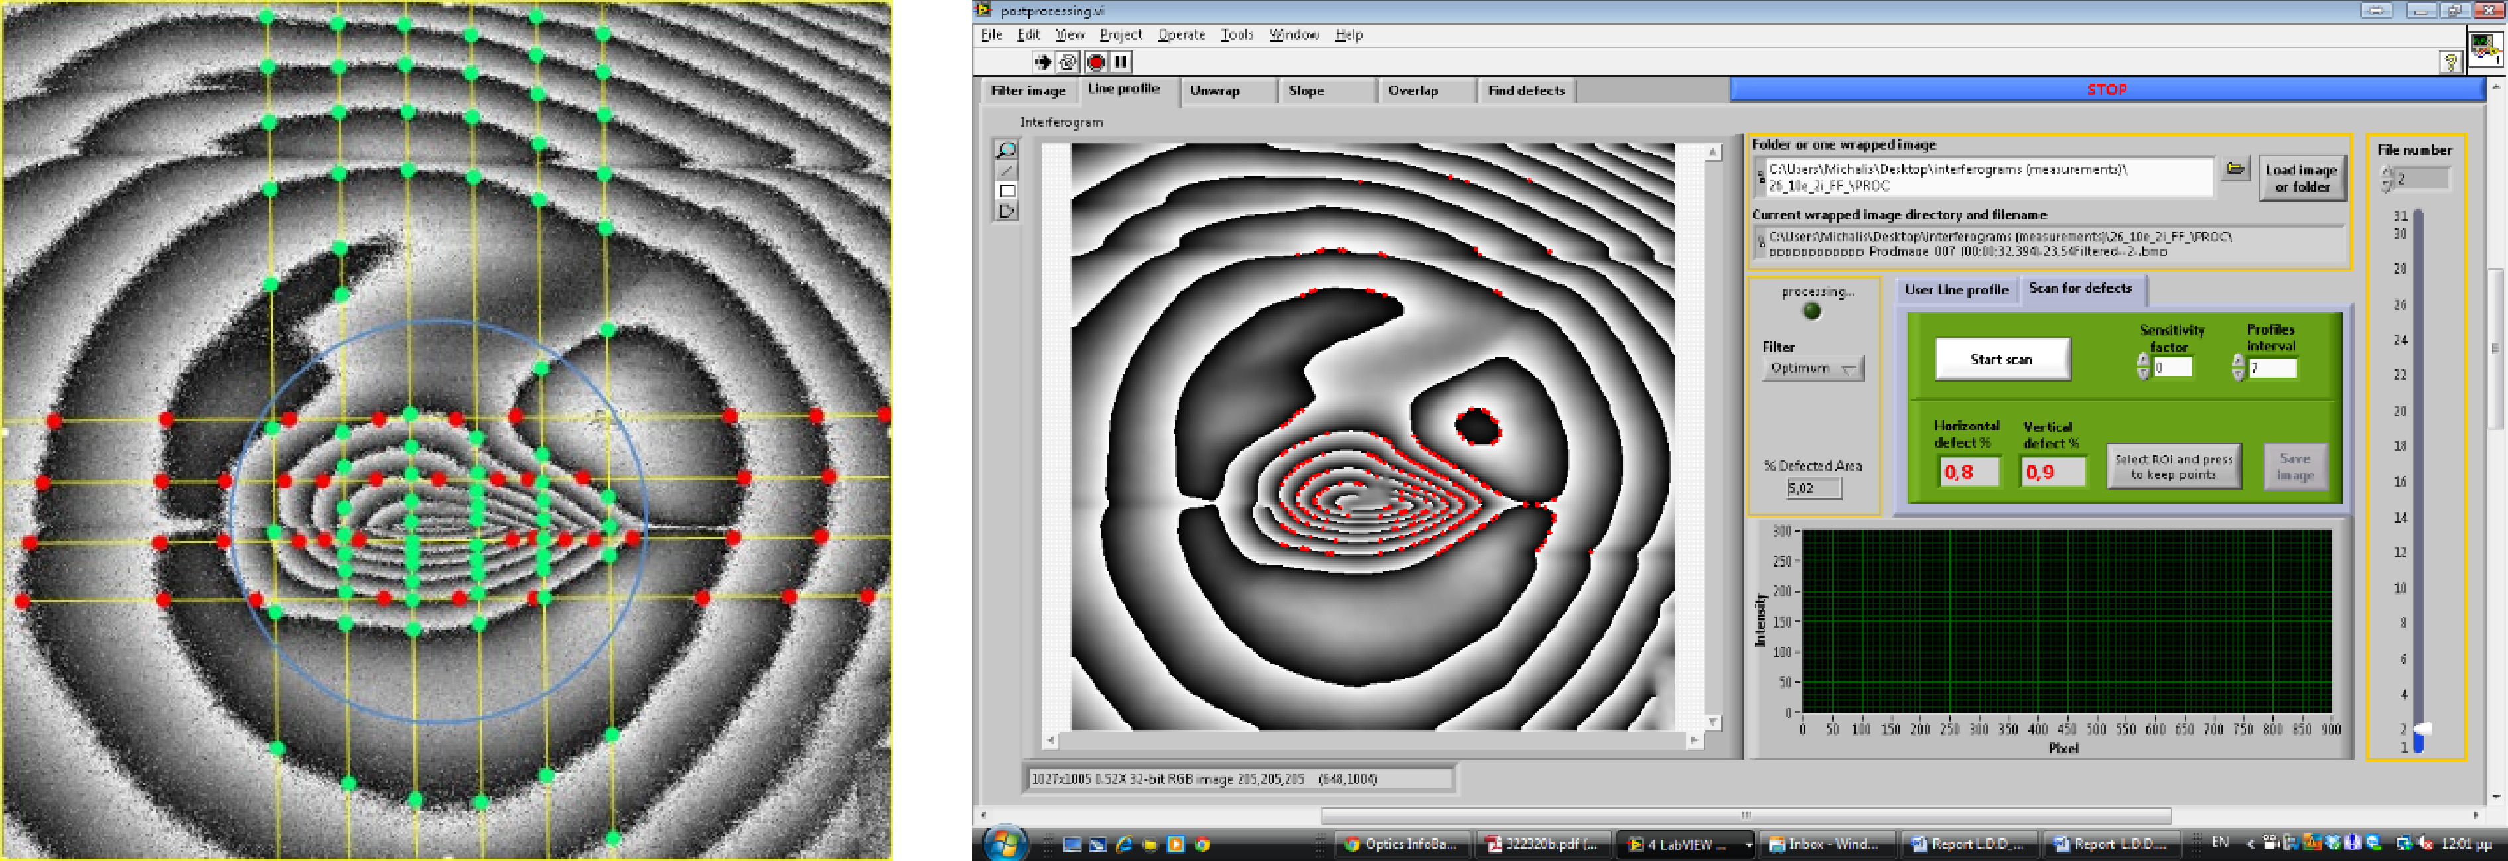Open the taskbar LabVIEW group dropdown arrow
The width and height of the screenshot is (2508, 861).
click(x=1748, y=844)
